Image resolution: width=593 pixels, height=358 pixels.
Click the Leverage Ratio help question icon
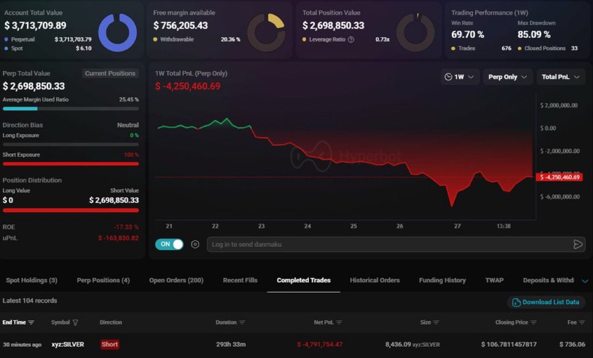click(x=351, y=39)
